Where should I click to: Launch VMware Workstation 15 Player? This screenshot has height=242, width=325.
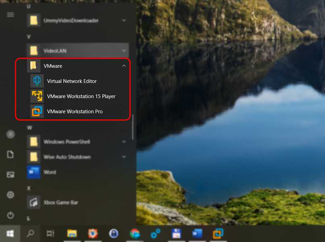[x=81, y=96]
